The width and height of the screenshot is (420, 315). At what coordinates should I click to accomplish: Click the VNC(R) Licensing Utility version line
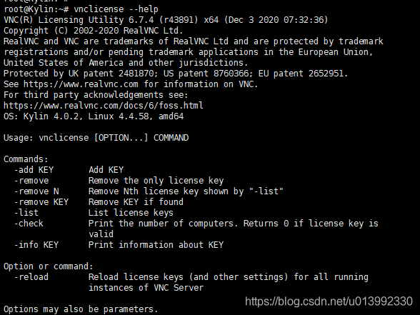pos(166,20)
